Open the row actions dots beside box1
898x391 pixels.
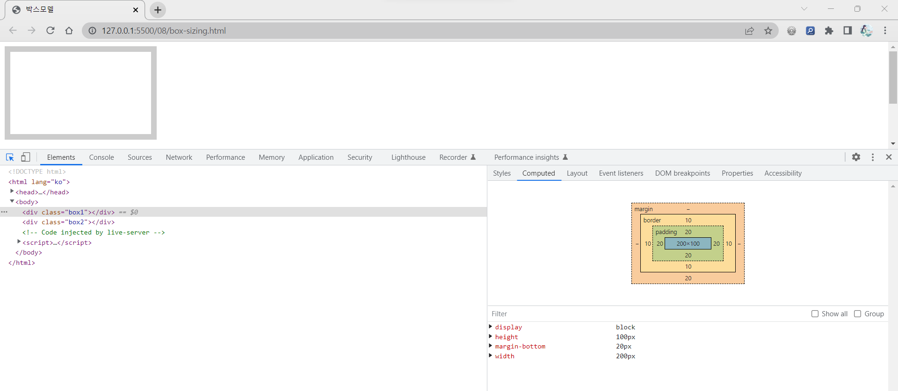coord(4,212)
